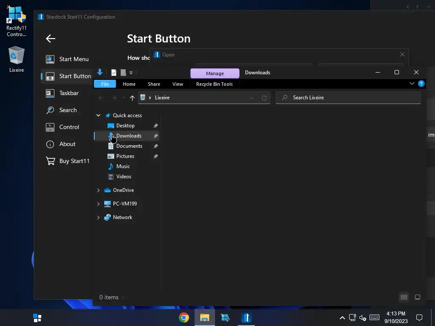Switch to View ribbon tab

[178, 84]
